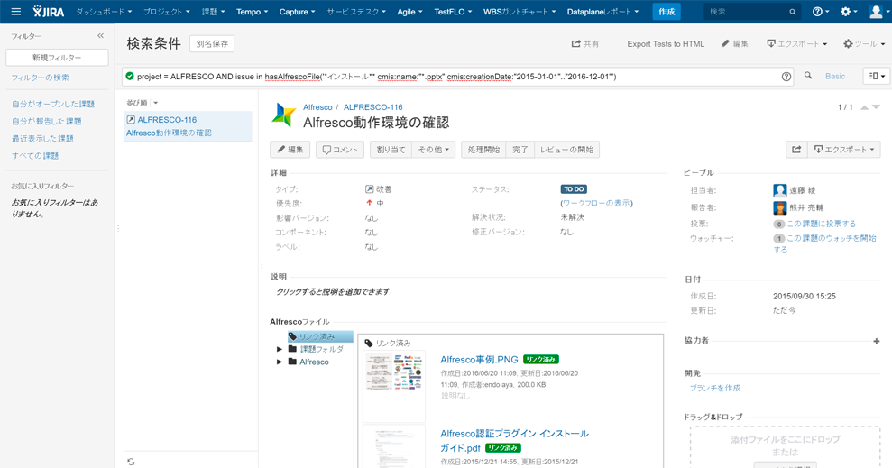Click 編集 in the search header
The height and width of the screenshot is (468, 892).
(734, 44)
